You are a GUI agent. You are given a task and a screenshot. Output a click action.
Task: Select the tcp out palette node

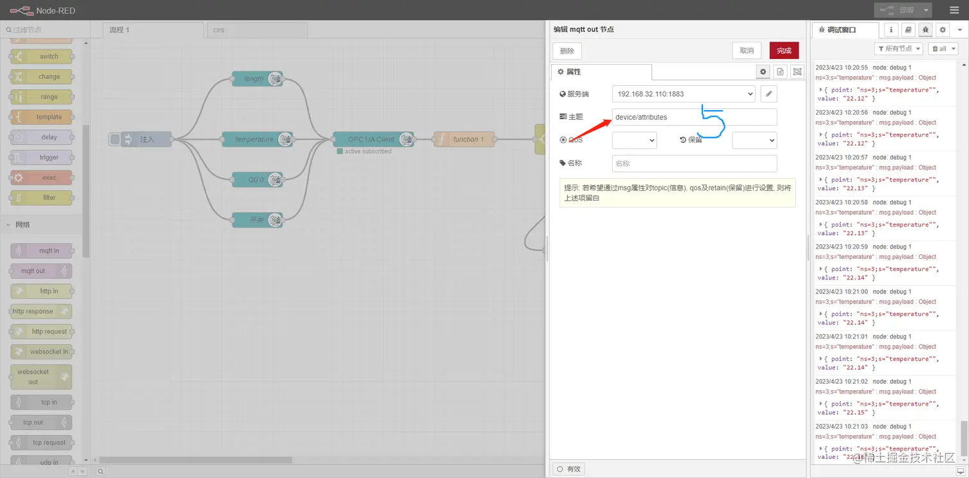tap(41, 422)
